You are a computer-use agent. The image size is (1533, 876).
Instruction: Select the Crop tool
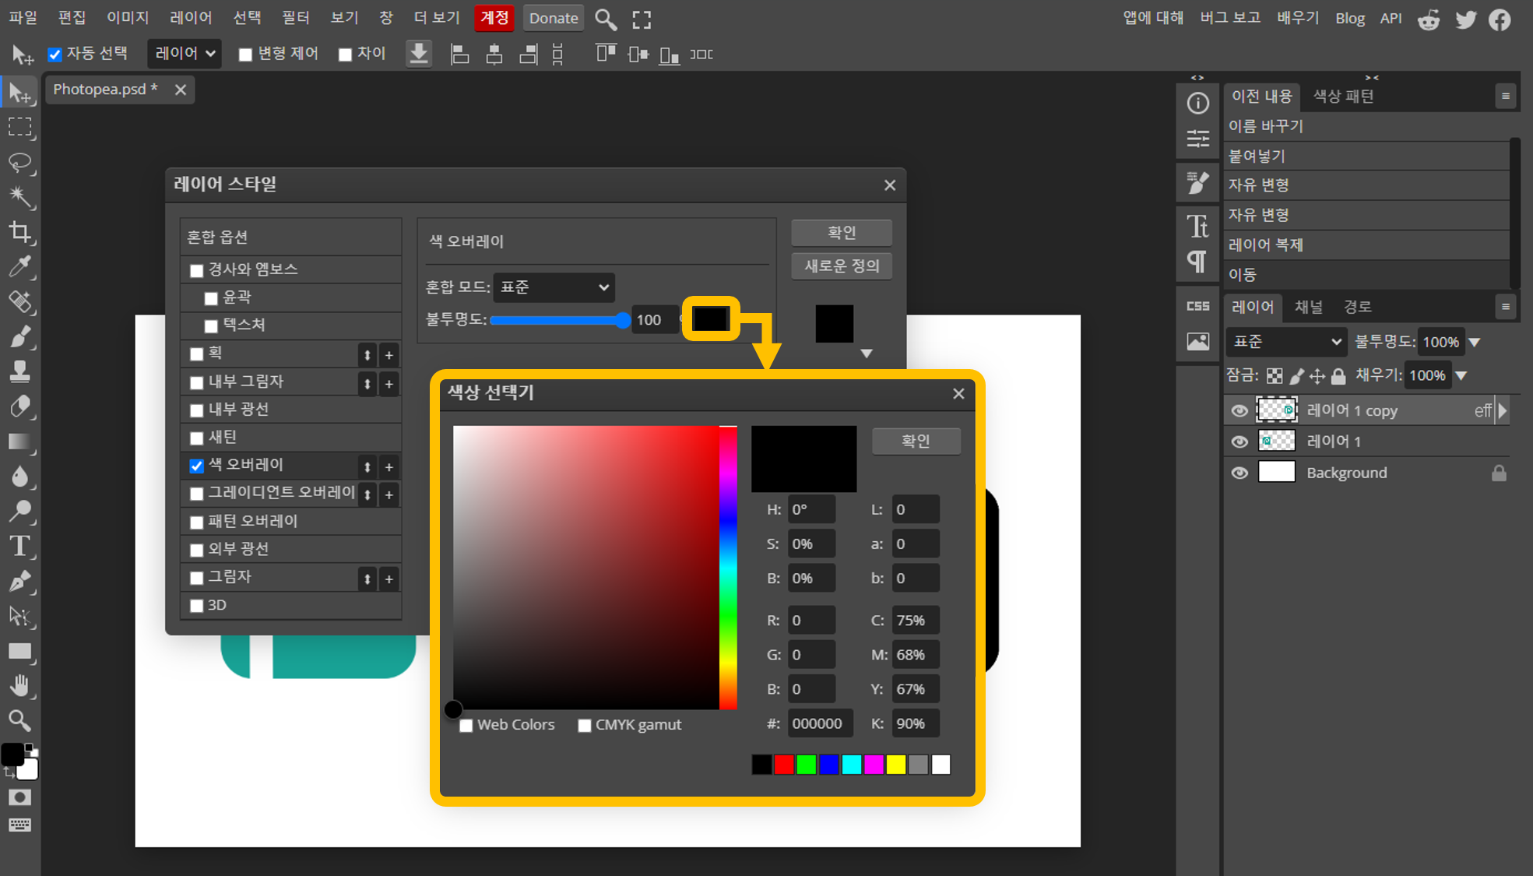pyautogui.click(x=20, y=232)
